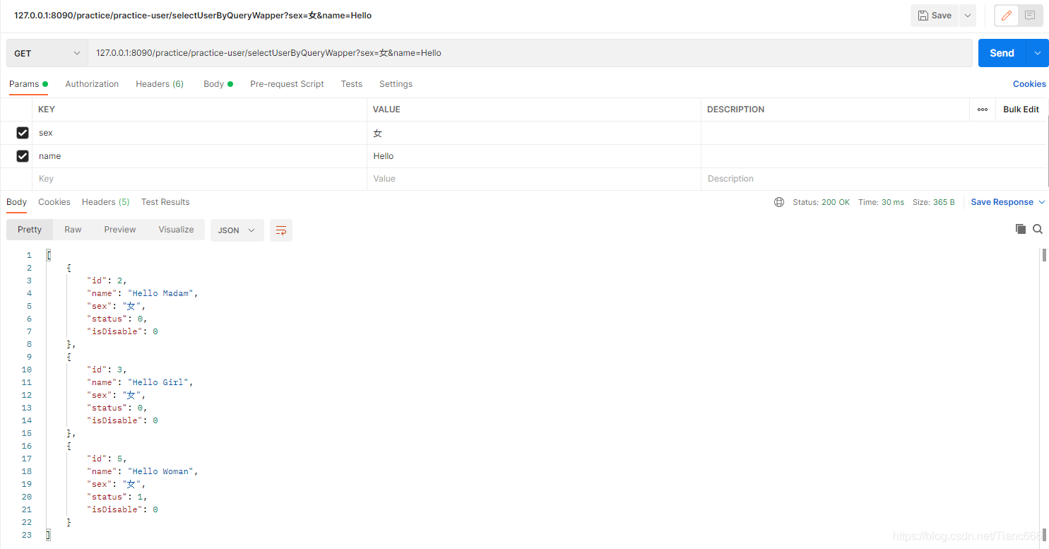Open the response Headers (5) tab

click(x=106, y=202)
